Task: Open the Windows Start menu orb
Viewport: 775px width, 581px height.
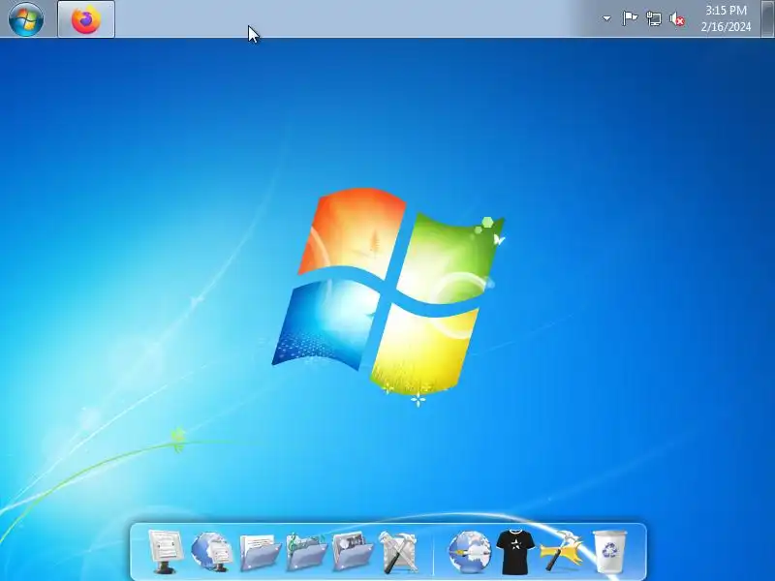Action: click(x=26, y=18)
